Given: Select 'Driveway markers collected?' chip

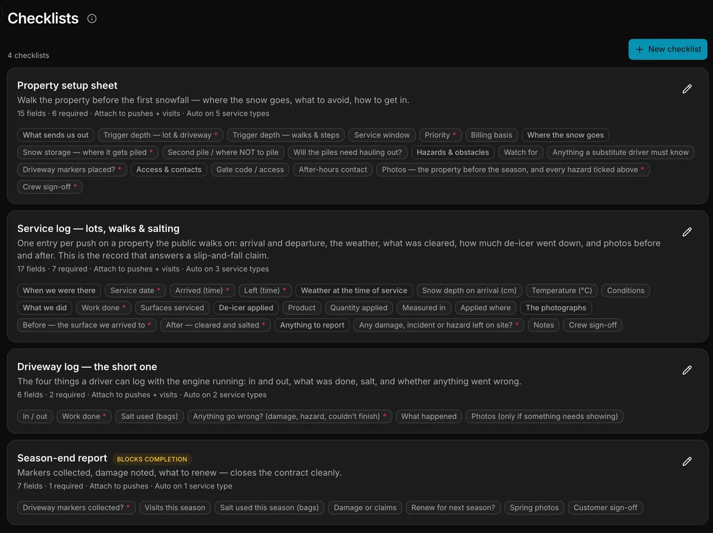Looking at the screenshot, I should coord(76,508).
